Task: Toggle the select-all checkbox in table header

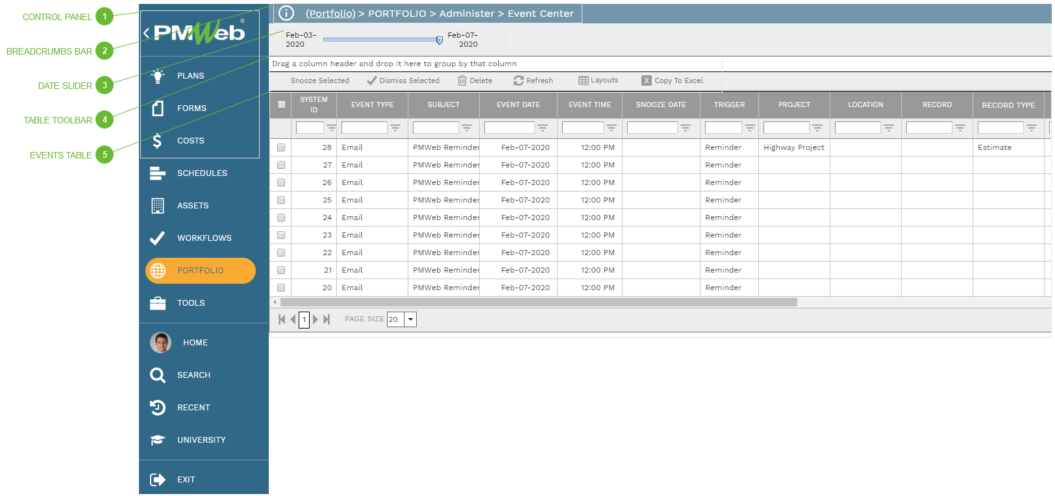Action: 281,105
